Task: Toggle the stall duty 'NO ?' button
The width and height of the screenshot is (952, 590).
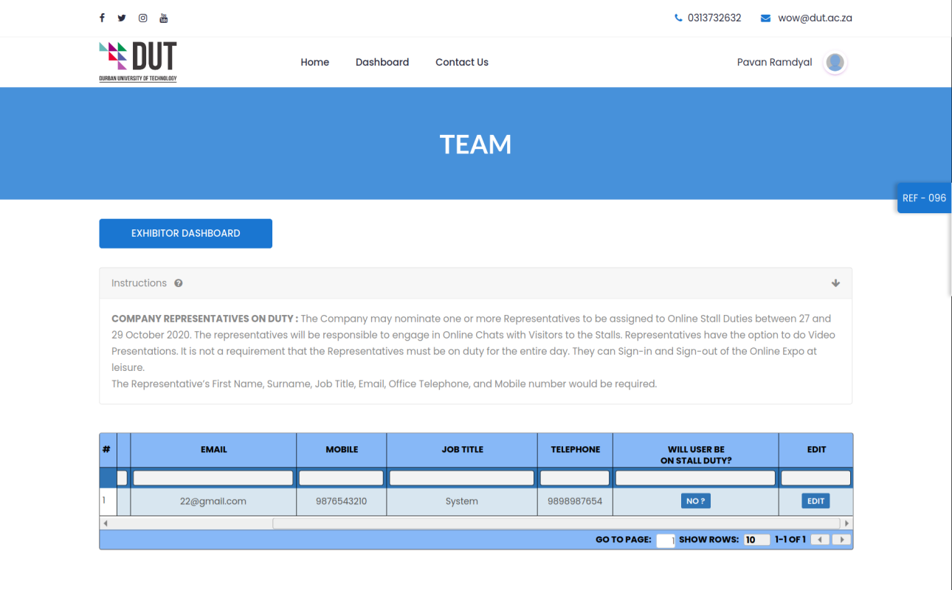Action: coord(695,501)
